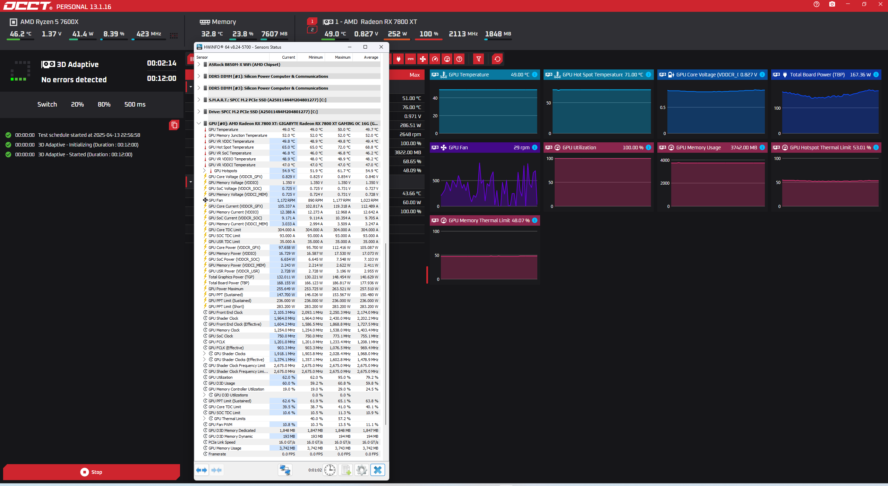Click the 500 ms setting
Viewport: 888px width, 486px height.
click(135, 104)
